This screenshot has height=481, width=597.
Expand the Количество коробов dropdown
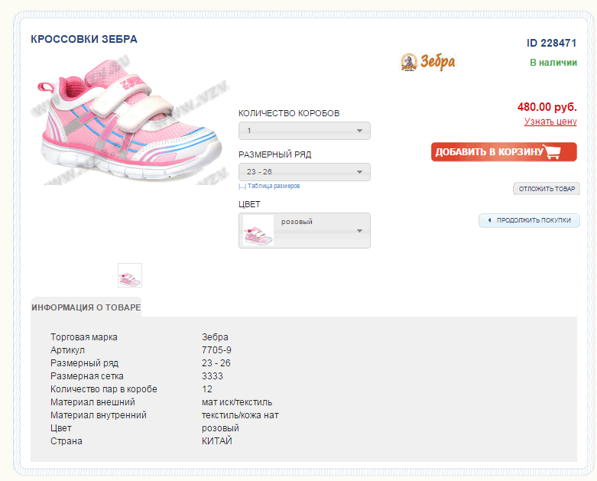(x=304, y=131)
